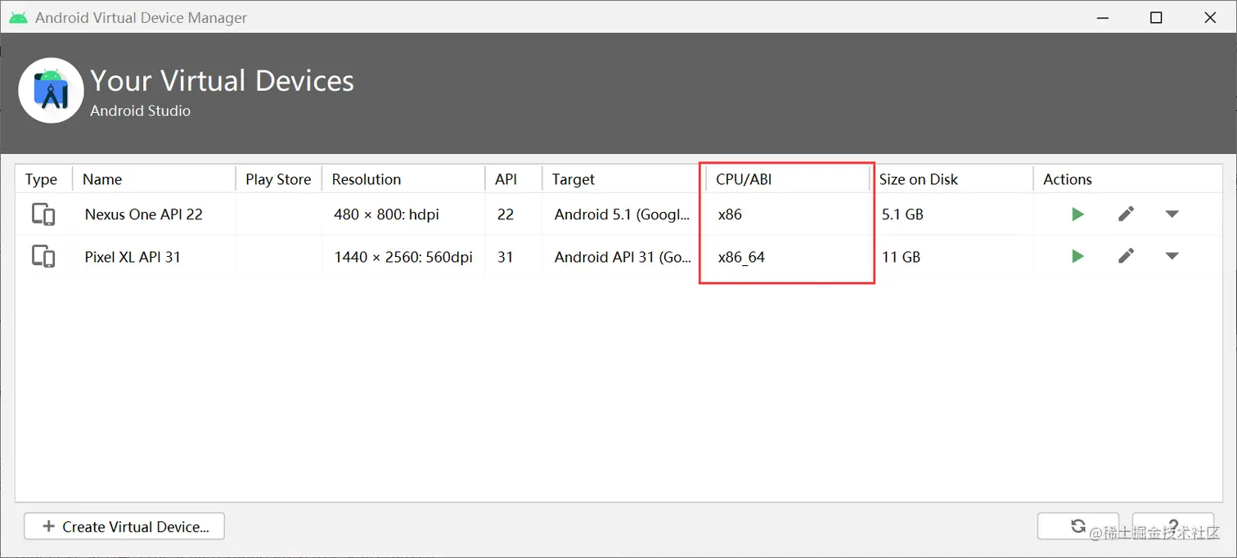Image resolution: width=1237 pixels, height=558 pixels.
Task: Click the Play Store column header
Action: tap(278, 179)
